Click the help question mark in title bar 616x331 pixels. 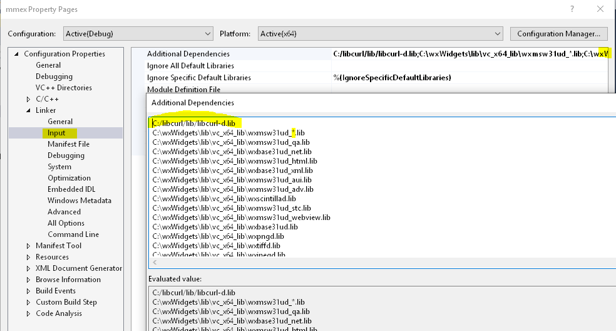tap(572, 9)
